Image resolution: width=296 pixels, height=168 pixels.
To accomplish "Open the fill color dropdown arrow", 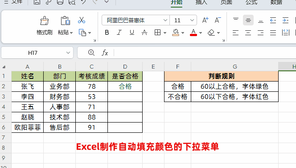I will [183, 33].
